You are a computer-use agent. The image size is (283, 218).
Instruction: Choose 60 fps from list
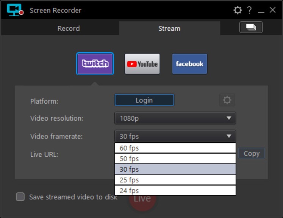[x=175, y=148]
